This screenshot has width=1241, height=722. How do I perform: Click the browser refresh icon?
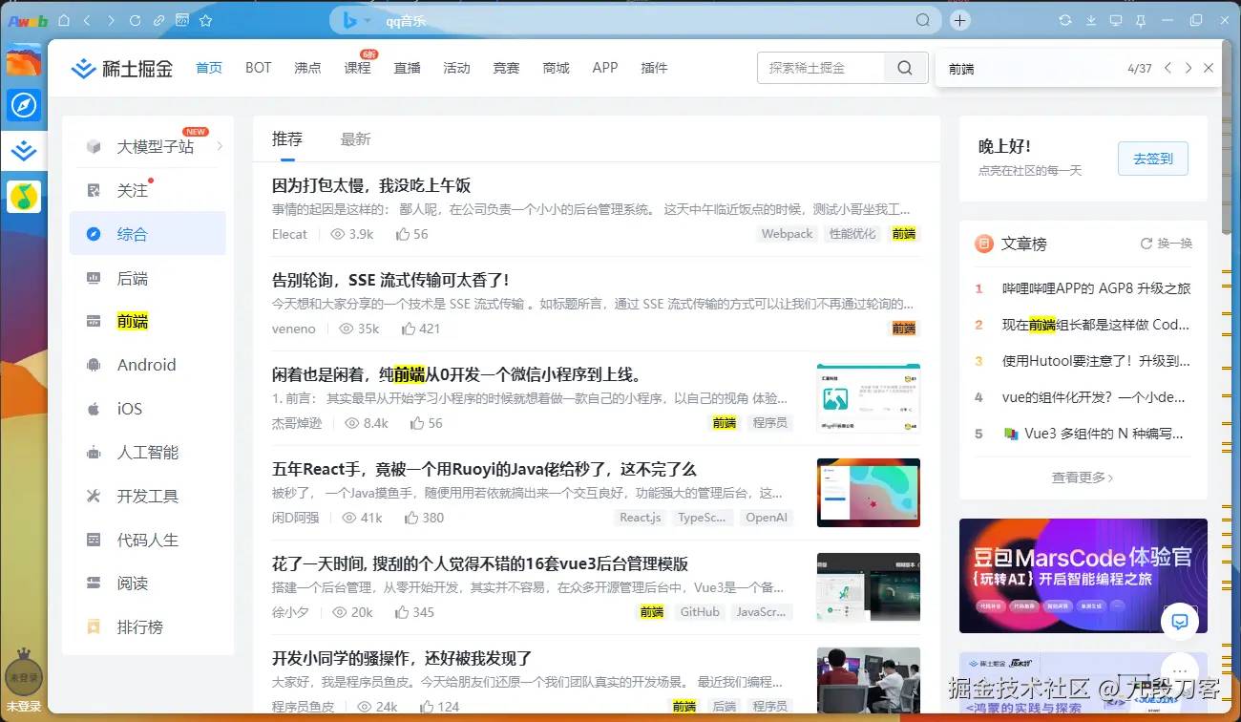coord(134,20)
